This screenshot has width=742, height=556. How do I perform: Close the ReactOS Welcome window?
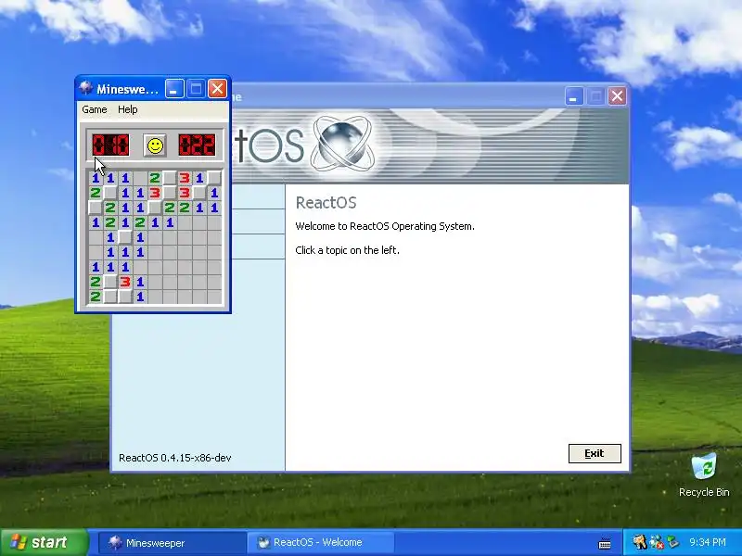(617, 96)
